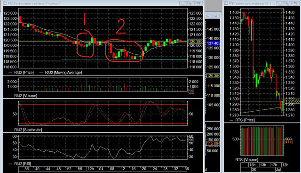Click the Jul date label on RTSI axis

point(278,170)
